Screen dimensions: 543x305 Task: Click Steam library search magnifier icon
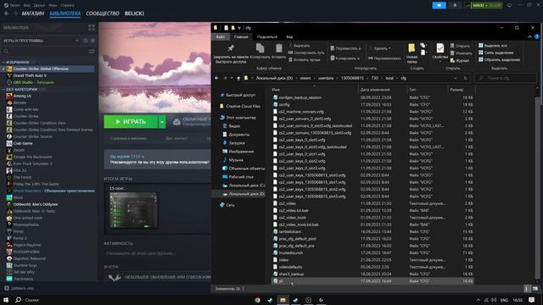6,51
